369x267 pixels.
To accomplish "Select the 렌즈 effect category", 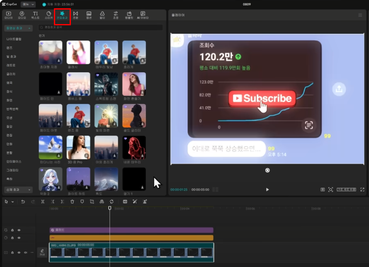I will click(x=10, y=48).
